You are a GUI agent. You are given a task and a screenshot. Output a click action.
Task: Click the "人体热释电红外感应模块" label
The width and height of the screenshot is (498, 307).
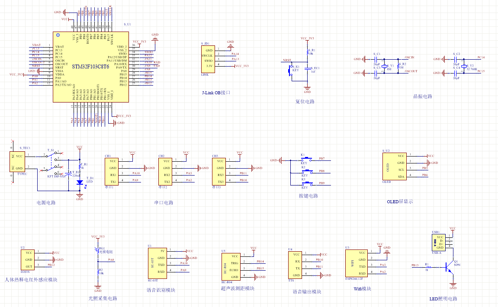[31, 280]
